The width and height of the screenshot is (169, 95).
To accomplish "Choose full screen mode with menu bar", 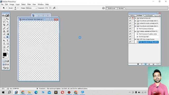I will pos(6,64).
